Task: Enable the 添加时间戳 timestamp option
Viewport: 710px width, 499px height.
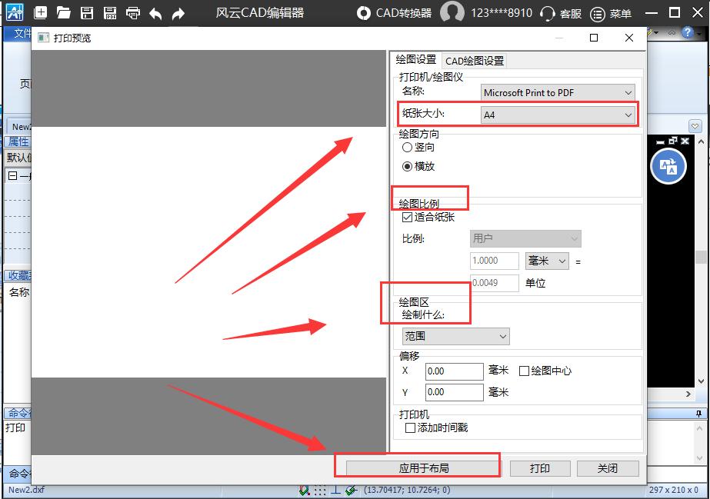Action: pyautogui.click(x=410, y=427)
